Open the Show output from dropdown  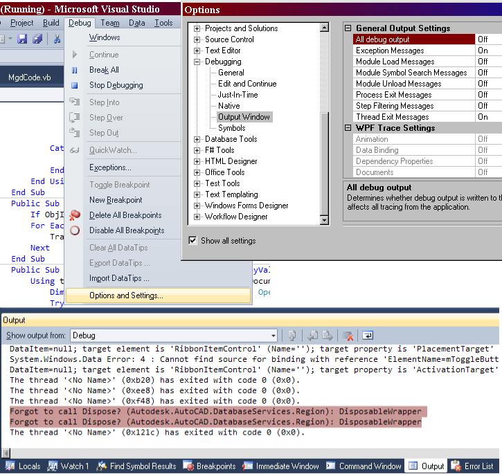tap(272, 336)
